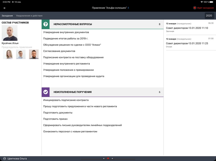This screenshot has width=216, height=161.
Task: Switch to Уведомления и действия tab
Action: [x=29, y=16]
